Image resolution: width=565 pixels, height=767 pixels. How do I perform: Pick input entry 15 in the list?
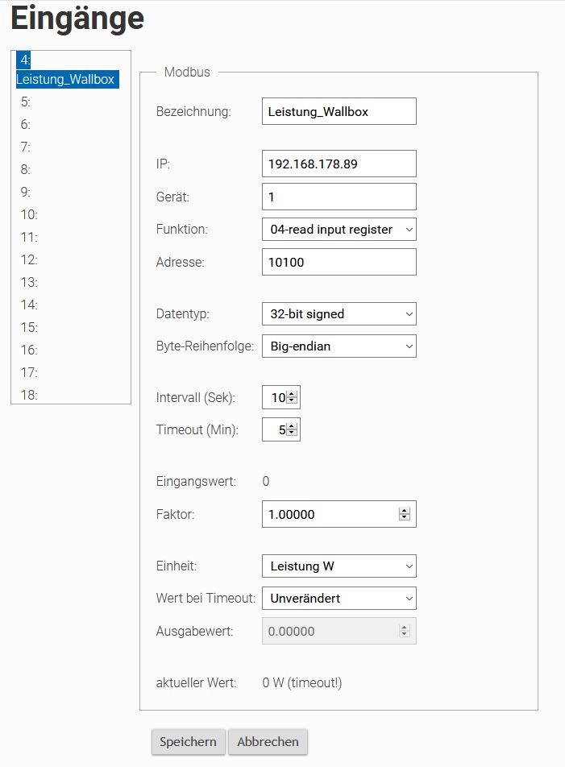click(x=29, y=328)
